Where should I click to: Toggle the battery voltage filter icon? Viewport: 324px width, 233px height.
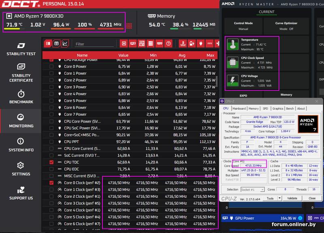pyautogui.click(x=192, y=44)
